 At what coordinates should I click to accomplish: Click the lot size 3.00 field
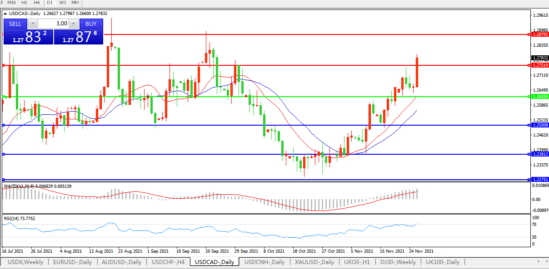point(54,24)
